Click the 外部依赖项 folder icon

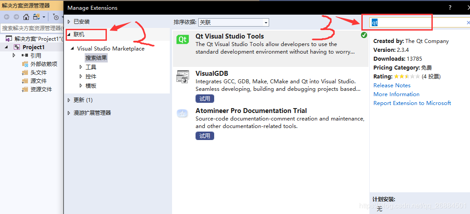pyautogui.click(x=25, y=64)
